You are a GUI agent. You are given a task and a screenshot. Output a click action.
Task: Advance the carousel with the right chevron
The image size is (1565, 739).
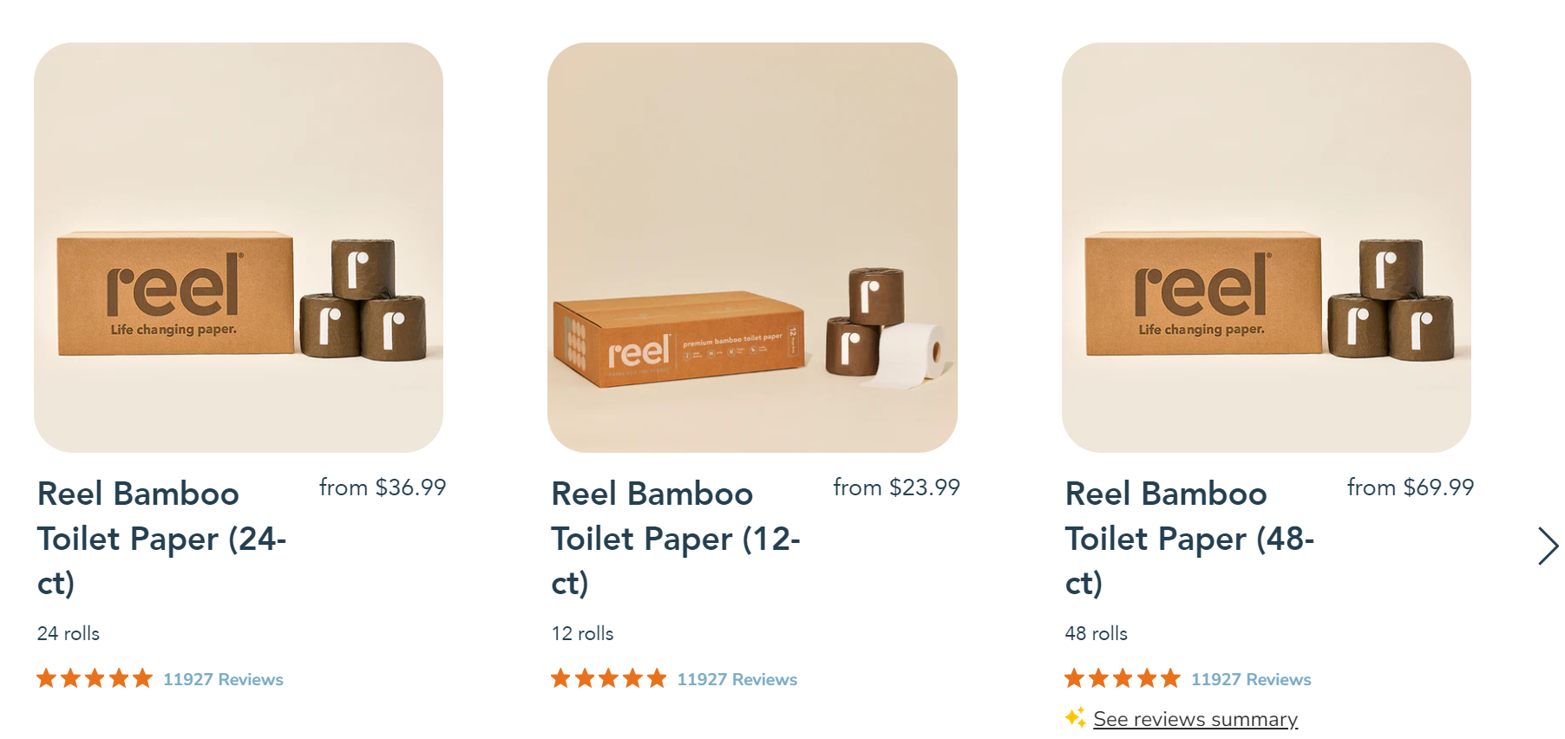(1549, 546)
